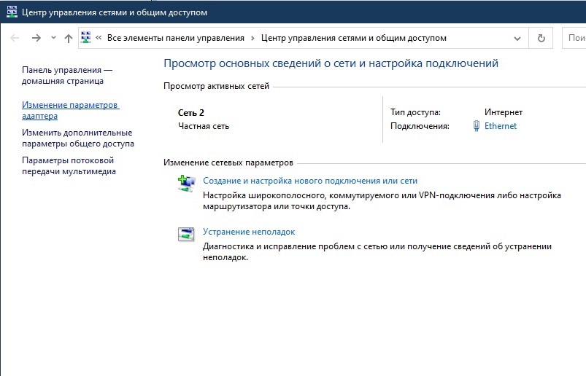
Task: Click the control panel icon in the address bar
Action: pos(86,37)
